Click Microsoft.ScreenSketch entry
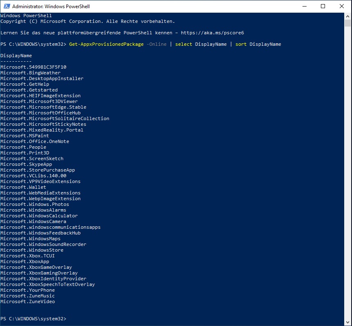The image size is (352, 326). (32, 159)
